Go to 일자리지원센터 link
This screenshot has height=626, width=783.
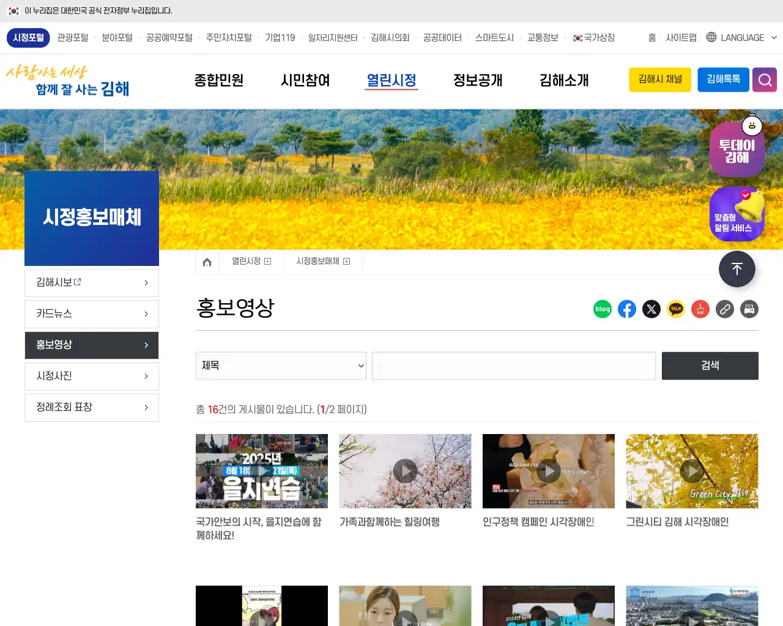[333, 37]
